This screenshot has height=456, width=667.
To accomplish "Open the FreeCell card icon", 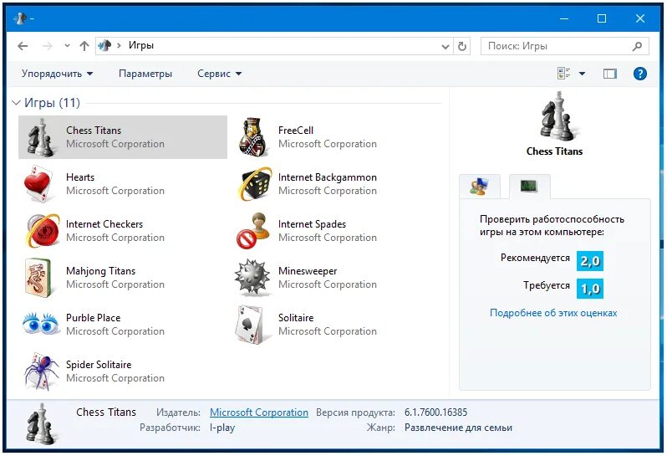I will click(253, 137).
